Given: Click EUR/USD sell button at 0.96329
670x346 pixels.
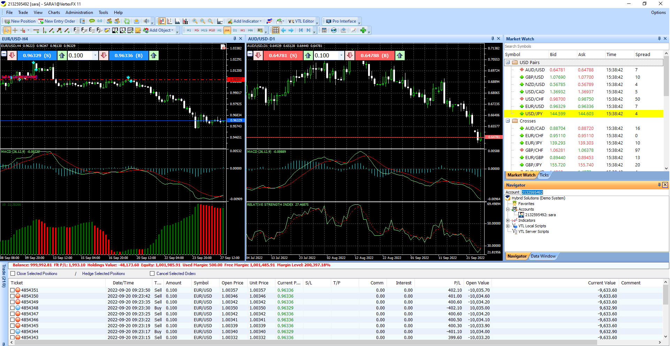Looking at the screenshot, I should [37, 55].
